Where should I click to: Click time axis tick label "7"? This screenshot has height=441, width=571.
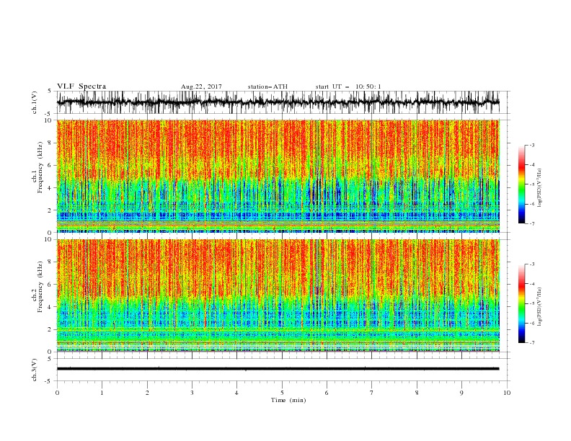(x=372, y=393)
